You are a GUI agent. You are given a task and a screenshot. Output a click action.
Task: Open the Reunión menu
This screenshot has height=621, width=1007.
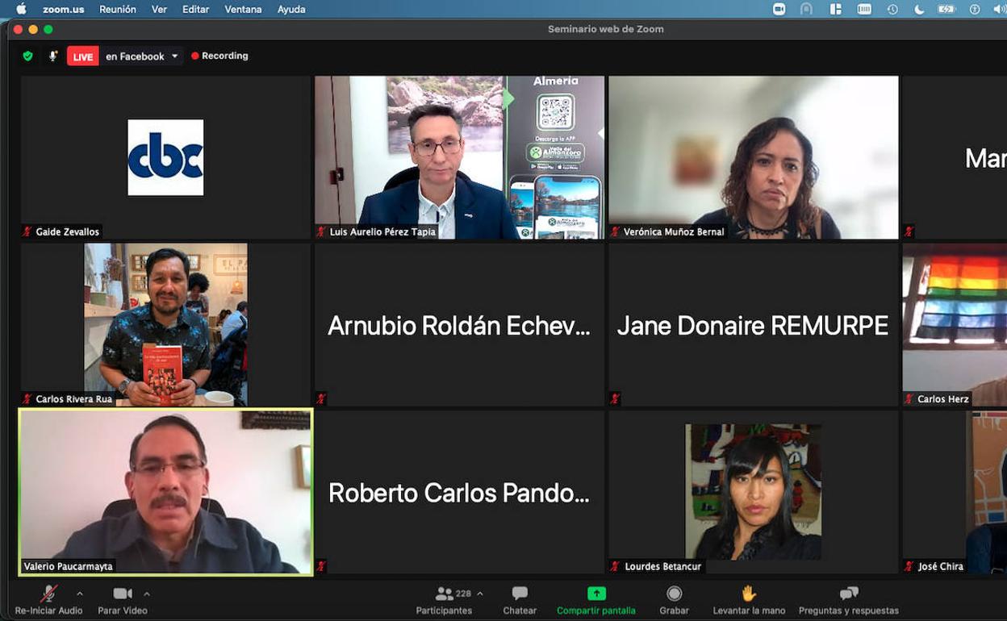tap(117, 10)
